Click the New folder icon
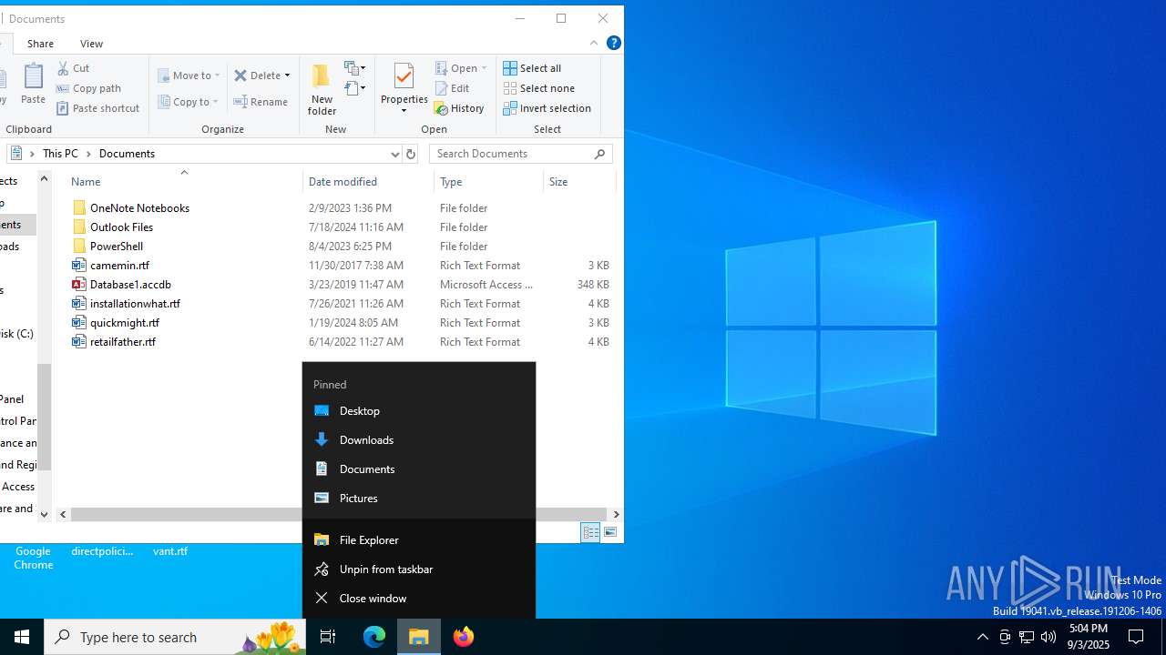 click(x=322, y=76)
